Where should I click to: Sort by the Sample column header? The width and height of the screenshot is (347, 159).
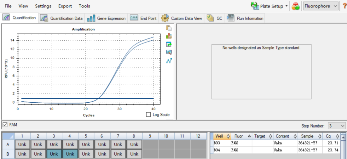pos(310,136)
